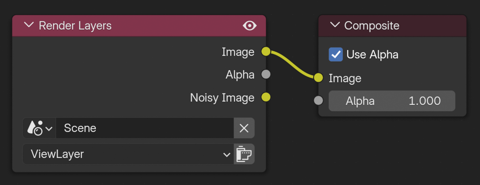Disable the Use Alpha checkbox
Image resolution: width=480 pixels, height=185 pixels.
336,54
